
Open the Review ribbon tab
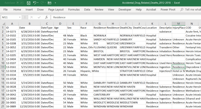coord(99,9)
